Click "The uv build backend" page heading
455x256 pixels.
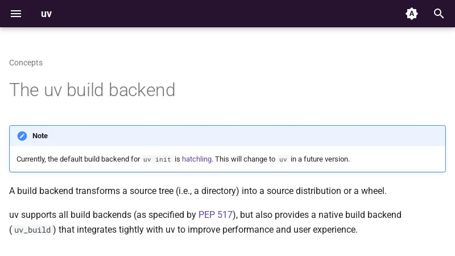click(92, 90)
